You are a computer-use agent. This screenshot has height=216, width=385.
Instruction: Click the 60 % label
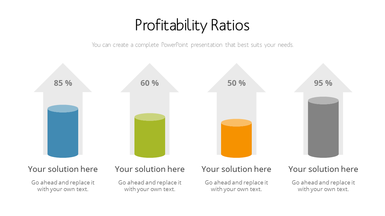(x=149, y=83)
